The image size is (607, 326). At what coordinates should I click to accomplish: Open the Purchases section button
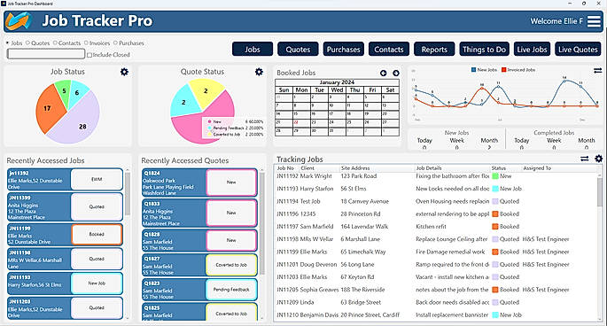tap(343, 50)
